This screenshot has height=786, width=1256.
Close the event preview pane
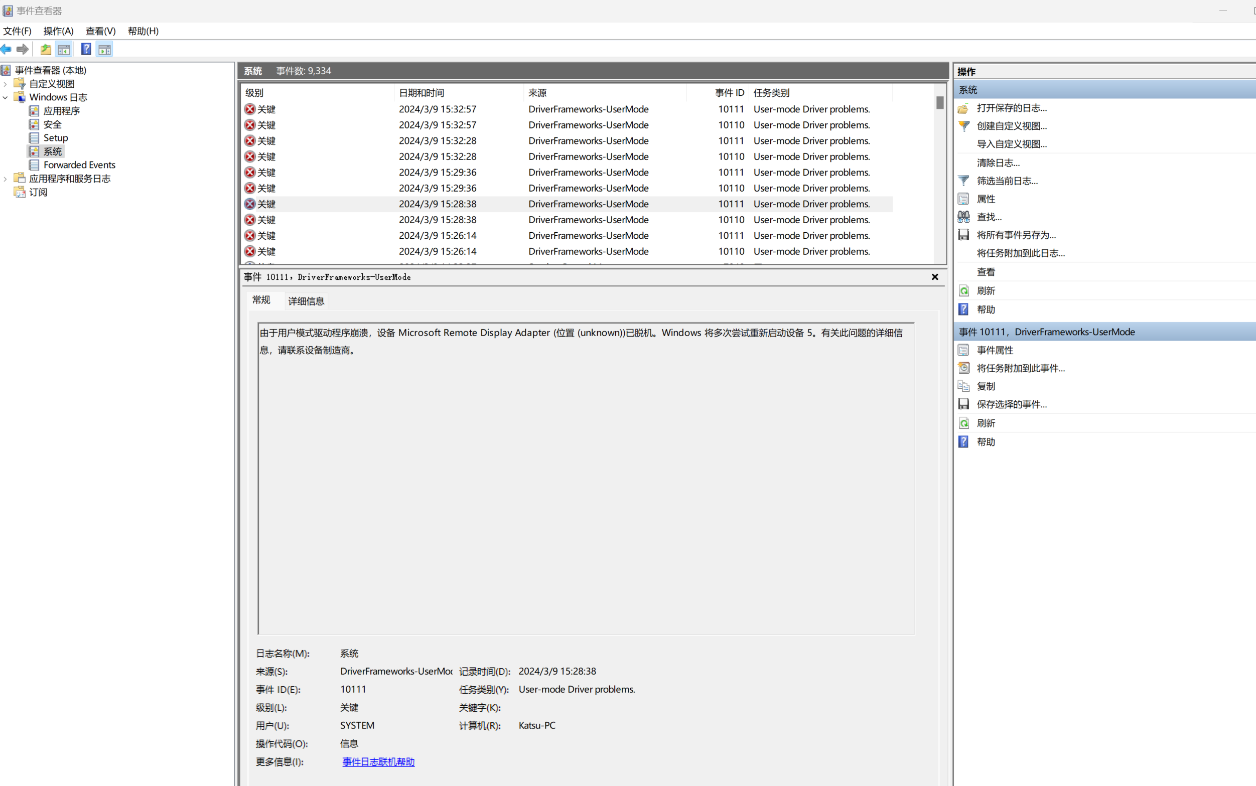click(934, 277)
